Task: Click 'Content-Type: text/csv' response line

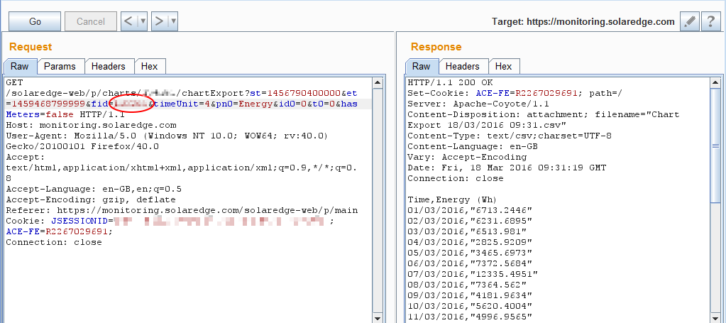Action: point(510,136)
